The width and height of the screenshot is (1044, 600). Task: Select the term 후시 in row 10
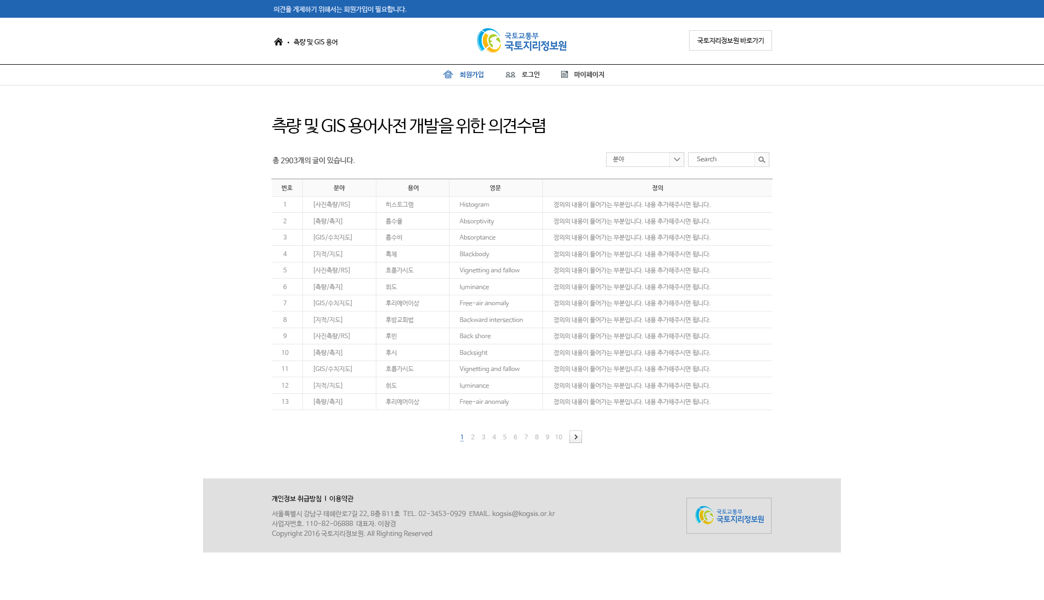click(x=391, y=353)
